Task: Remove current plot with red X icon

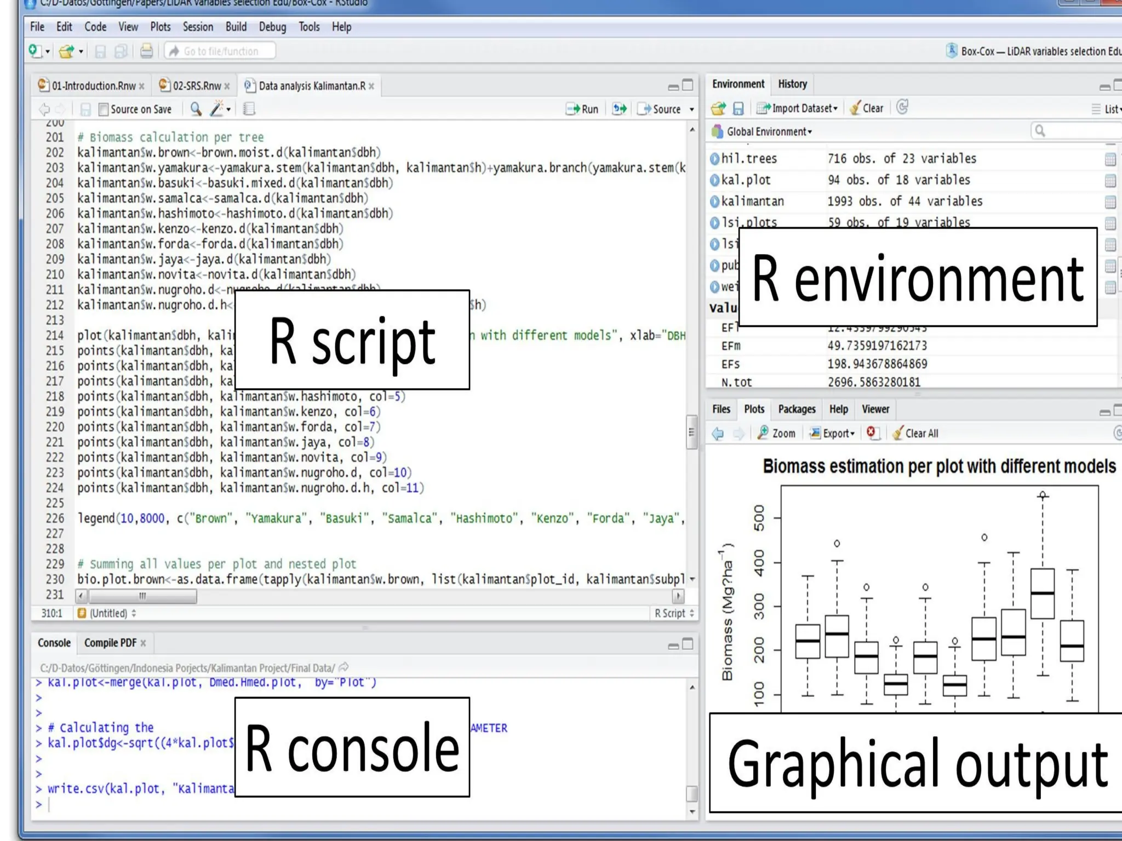Action: click(872, 433)
